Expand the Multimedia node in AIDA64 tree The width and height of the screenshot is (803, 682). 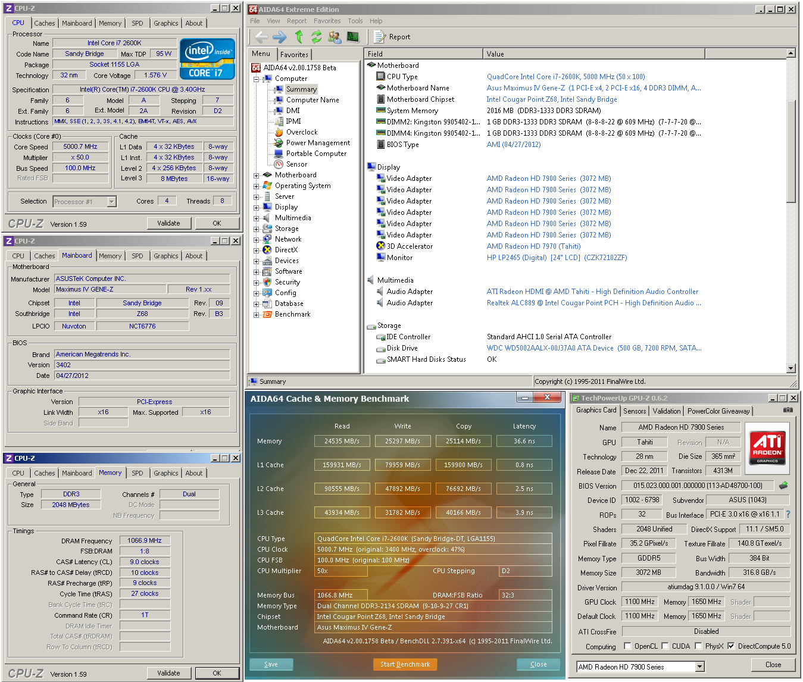[256, 218]
